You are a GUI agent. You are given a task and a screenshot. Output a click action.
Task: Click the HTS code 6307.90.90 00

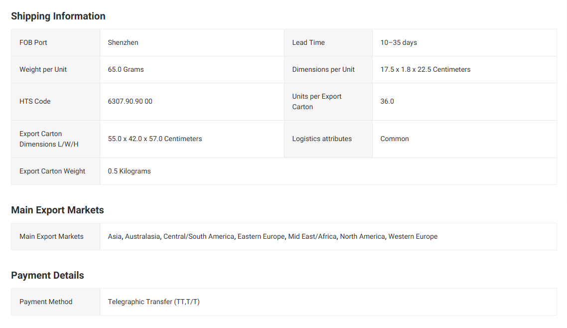pyautogui.click(x=130, y=101)
